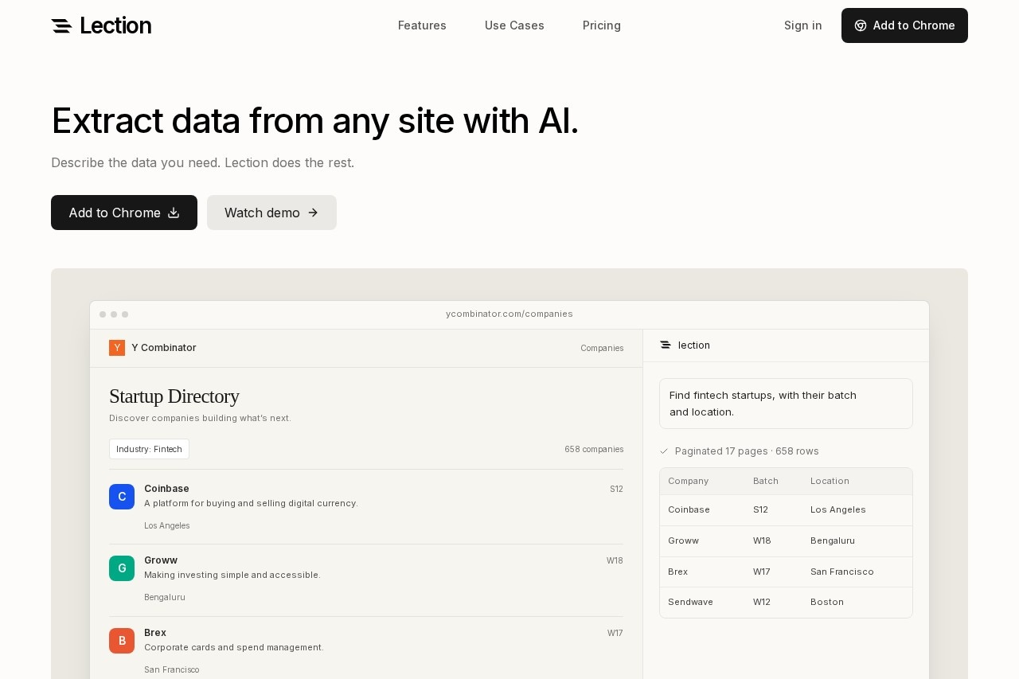
Task: Click the 'Startup Directory' heading
Action: point(174,396)
